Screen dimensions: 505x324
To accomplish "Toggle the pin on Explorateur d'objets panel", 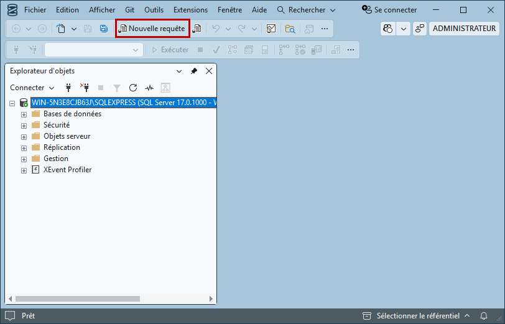I will [x=194, y=71].
